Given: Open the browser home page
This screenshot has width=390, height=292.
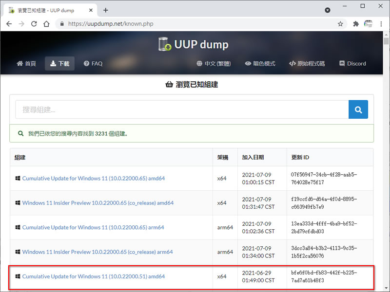Looking at the screenshot, I should coord(46,24).
